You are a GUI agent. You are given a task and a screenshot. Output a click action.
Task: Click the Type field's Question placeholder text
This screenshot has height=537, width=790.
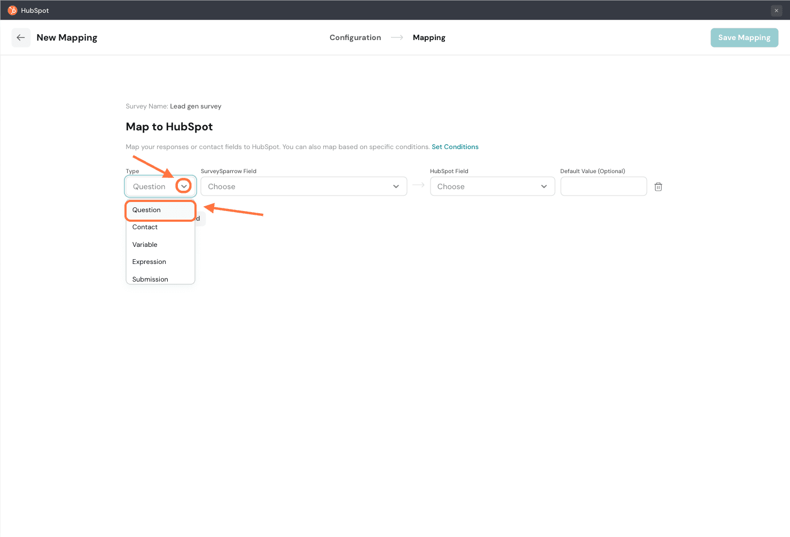point(149,186)
